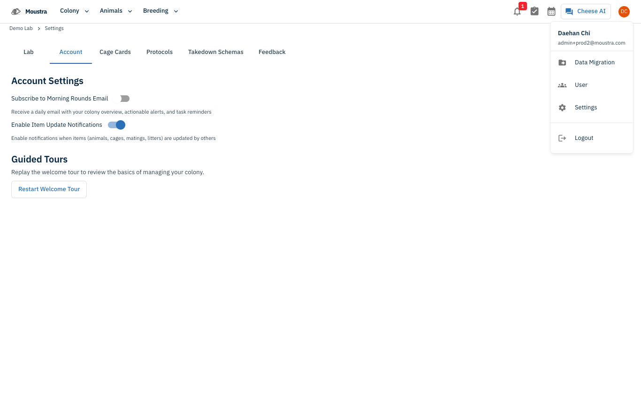
Task: Click the Settings breadcrumb
Action: coord(54,29)
